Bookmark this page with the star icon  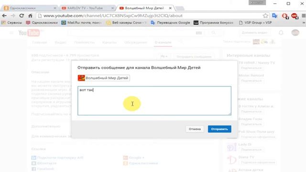[x=265, y=16]
